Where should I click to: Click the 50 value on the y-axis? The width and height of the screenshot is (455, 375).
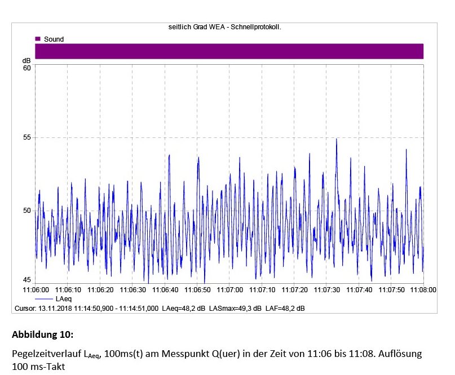click(x=26, y=211)
